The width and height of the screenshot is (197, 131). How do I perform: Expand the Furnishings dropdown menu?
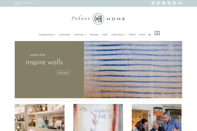tap(47, 35)
